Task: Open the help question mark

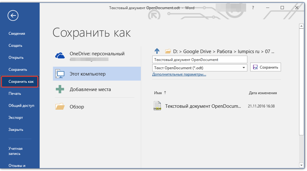Action: pyautogui.click(x=253, y=8)
